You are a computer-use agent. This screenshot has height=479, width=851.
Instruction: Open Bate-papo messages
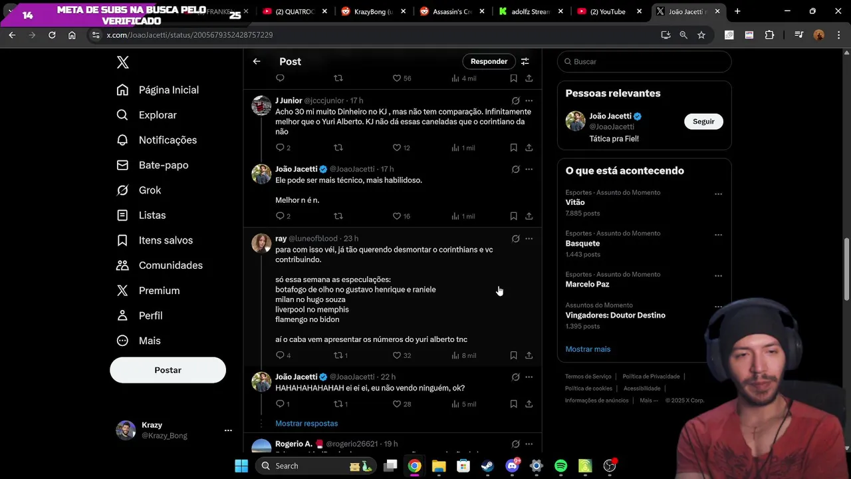click(x=152, y=165)
